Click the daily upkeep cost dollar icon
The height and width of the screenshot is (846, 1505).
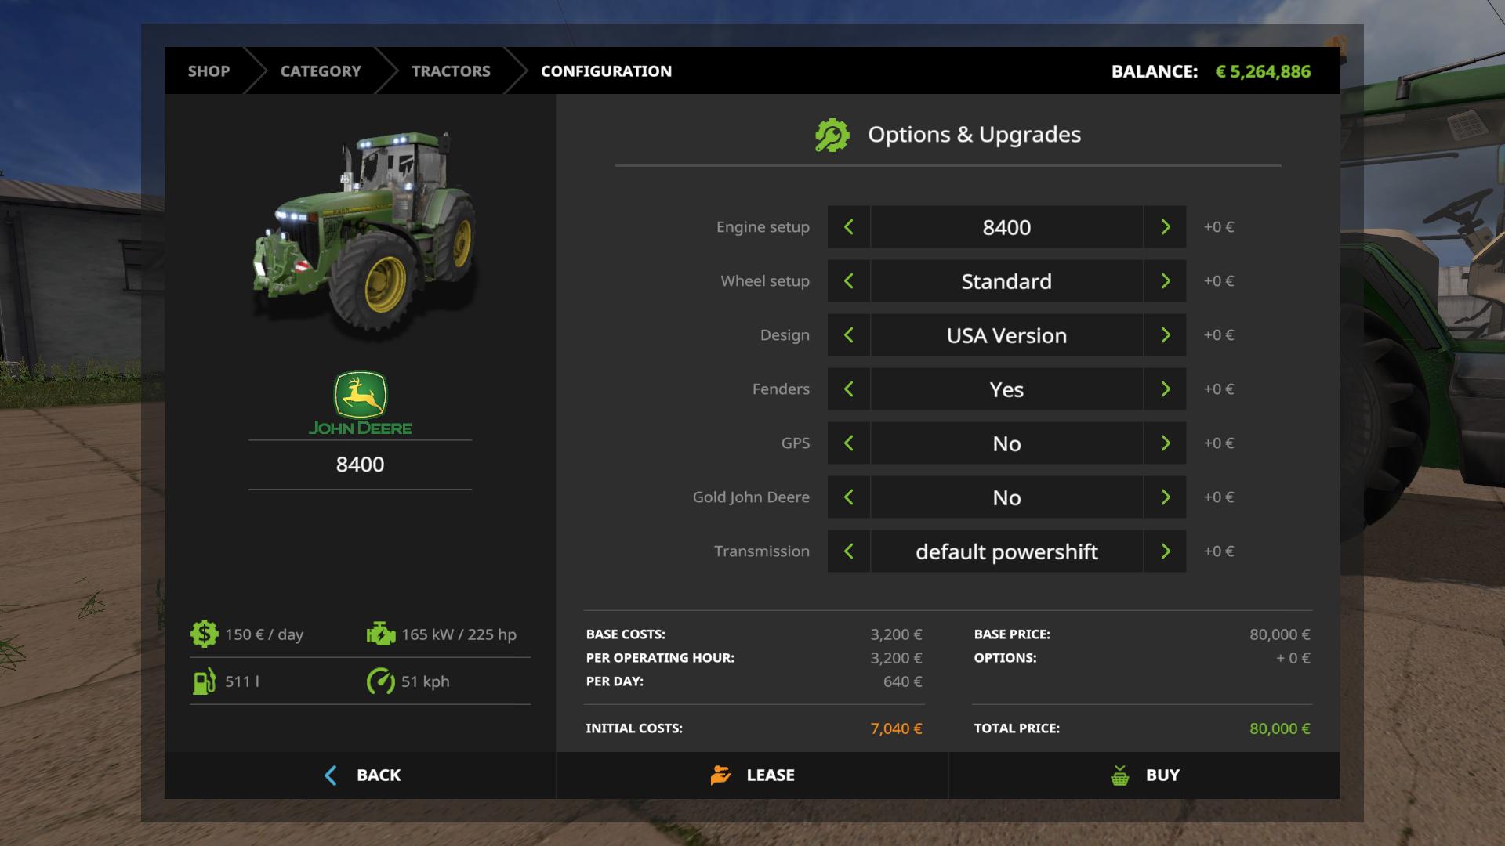click(x=204, y=634)
